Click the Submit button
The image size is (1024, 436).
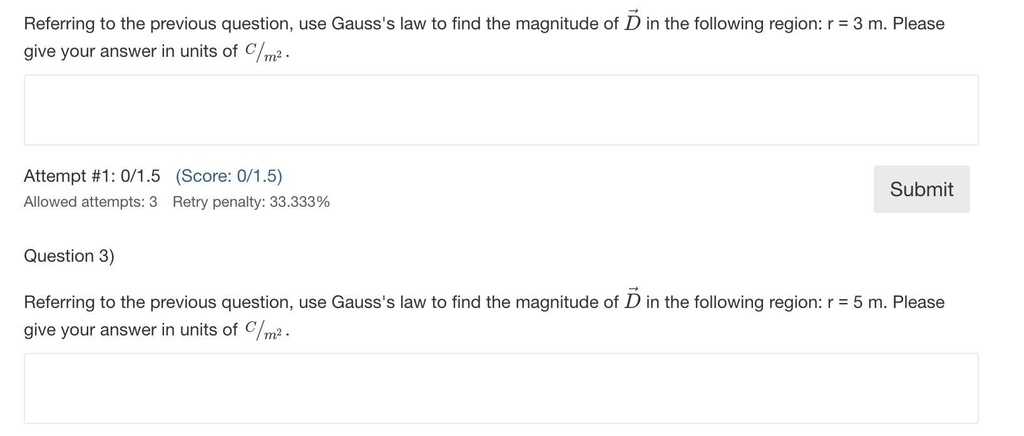pos(920,189)
